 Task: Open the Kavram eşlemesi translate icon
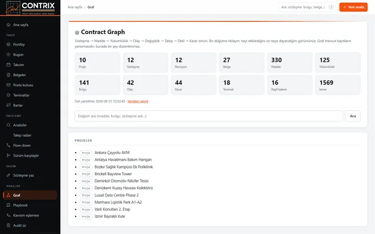(x=8, y=215)
